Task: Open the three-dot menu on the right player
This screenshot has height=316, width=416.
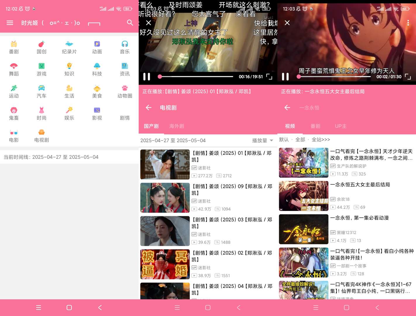Action: pyautogui.click(x=408, y=23)
